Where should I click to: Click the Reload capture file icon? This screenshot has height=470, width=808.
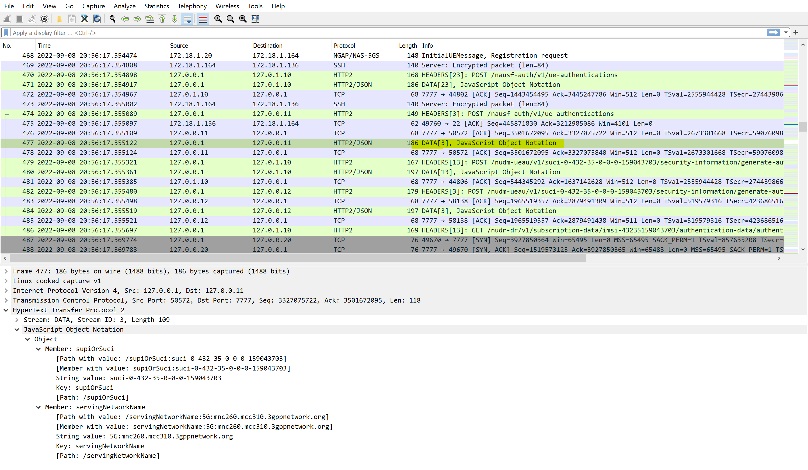(97, 19)
